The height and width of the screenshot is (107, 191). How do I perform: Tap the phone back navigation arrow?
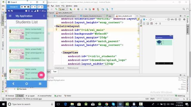[x=13, y=84]
